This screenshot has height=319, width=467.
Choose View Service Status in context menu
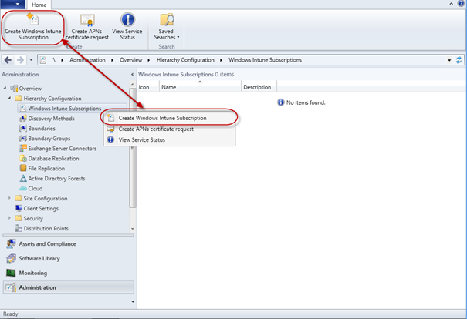pos(170,139)
